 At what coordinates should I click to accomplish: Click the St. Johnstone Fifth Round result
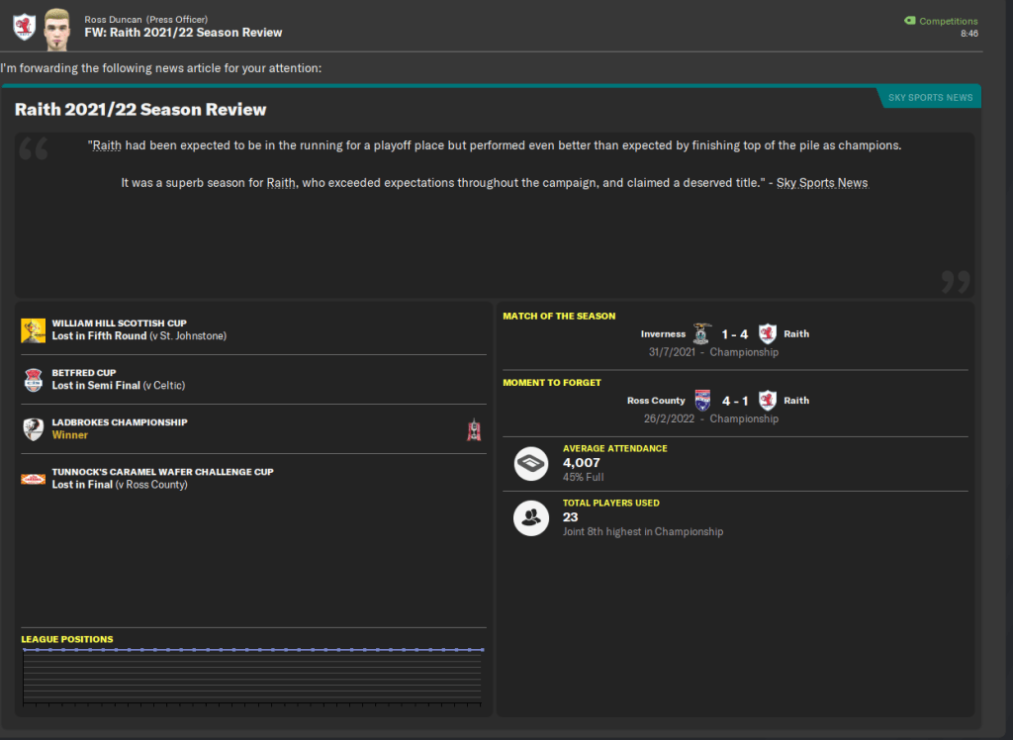pos(138,336)
